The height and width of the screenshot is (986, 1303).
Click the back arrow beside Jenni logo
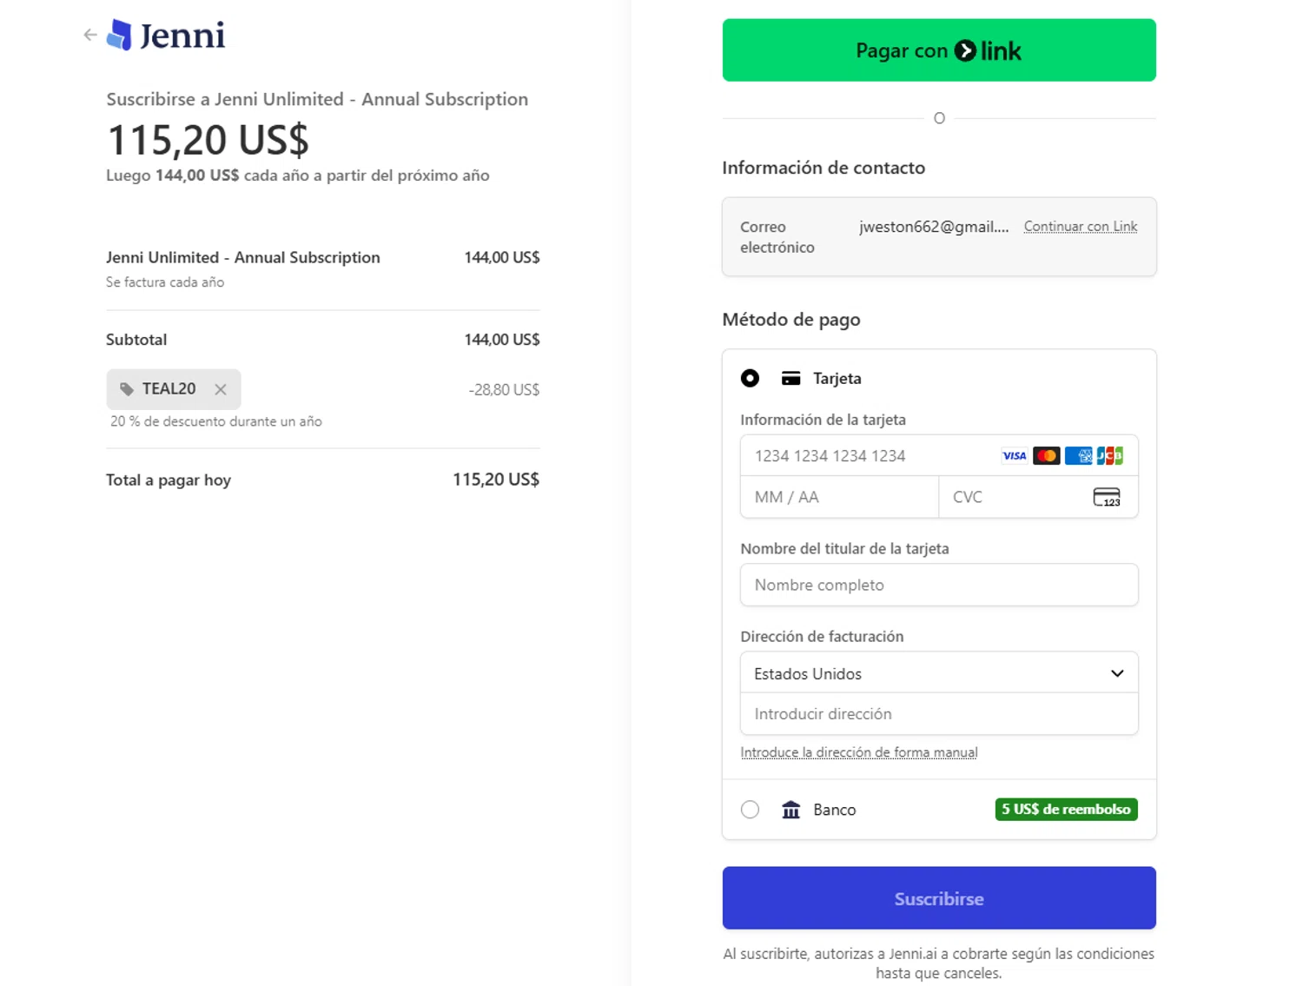click(90, 35)
